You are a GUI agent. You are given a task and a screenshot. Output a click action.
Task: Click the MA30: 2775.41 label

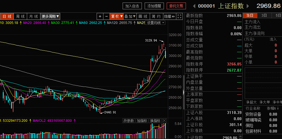point(62,23)
